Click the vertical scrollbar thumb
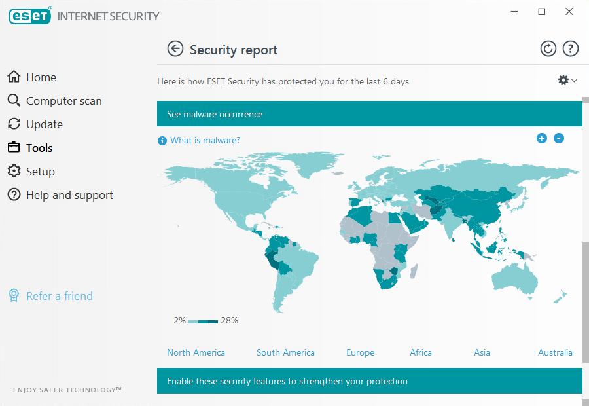 click(x=585, y=301)
